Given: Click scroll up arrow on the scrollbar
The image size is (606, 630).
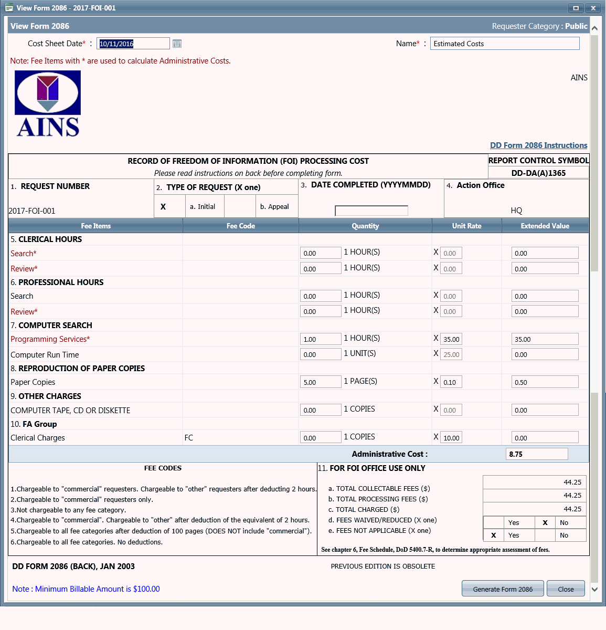Looking at the screenshot, I should click(x=594, y=28).
